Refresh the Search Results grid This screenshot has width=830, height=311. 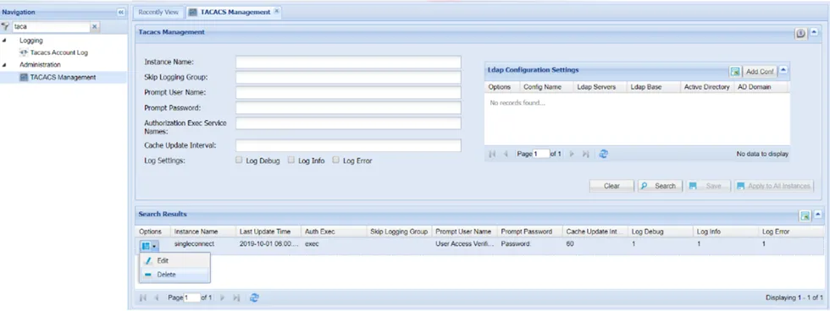tap(254, 297)
